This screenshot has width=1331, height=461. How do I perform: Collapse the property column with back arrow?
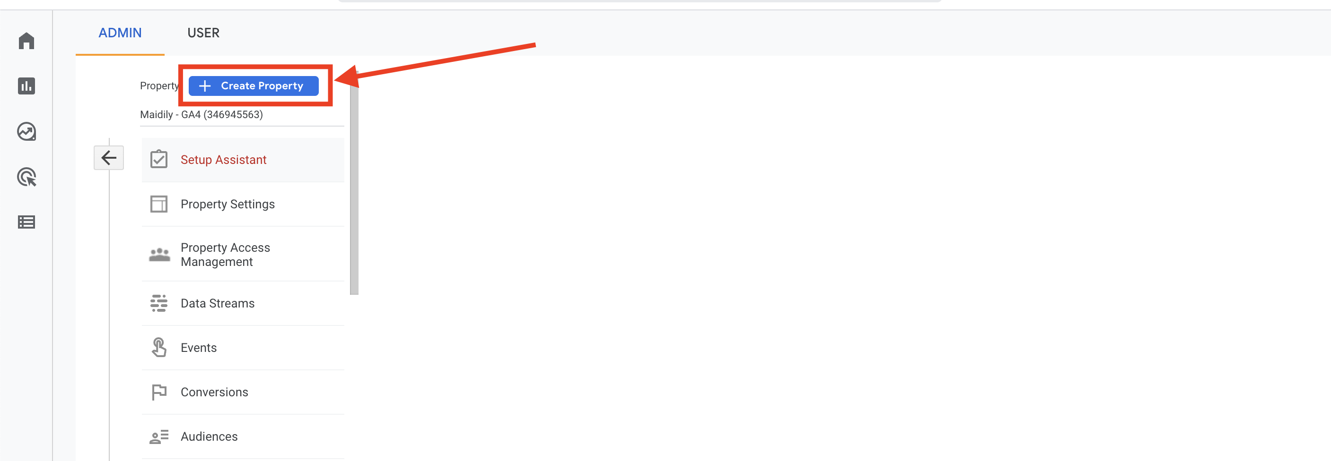coord(108,157)
